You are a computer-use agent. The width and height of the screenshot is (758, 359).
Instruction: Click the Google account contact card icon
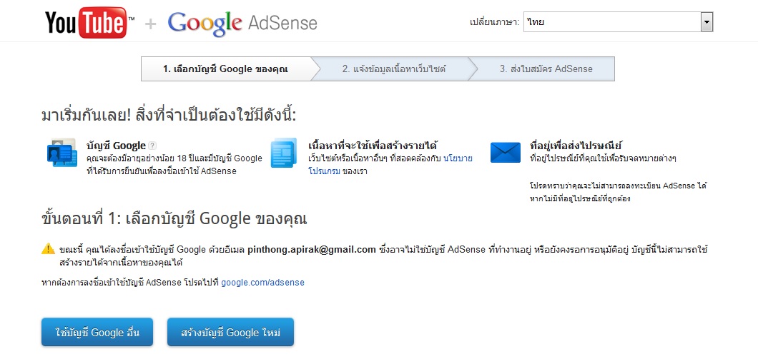tap(61, 152)
